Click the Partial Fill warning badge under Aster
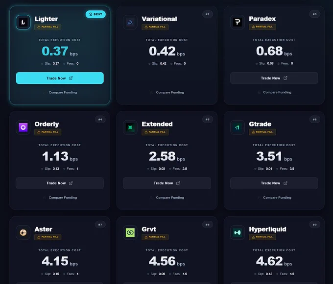 (48, 237)
